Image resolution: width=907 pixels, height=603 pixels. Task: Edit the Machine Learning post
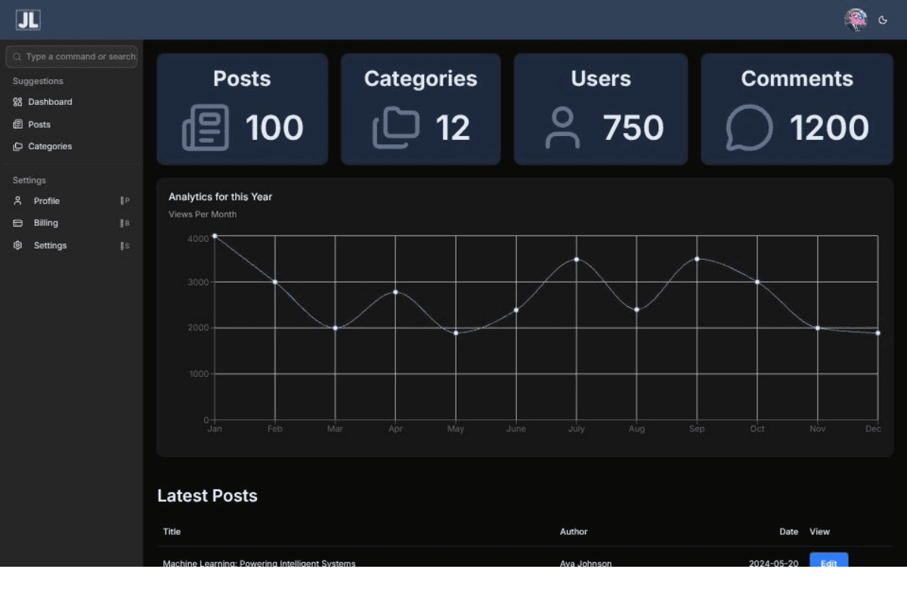tap(828, 561)
